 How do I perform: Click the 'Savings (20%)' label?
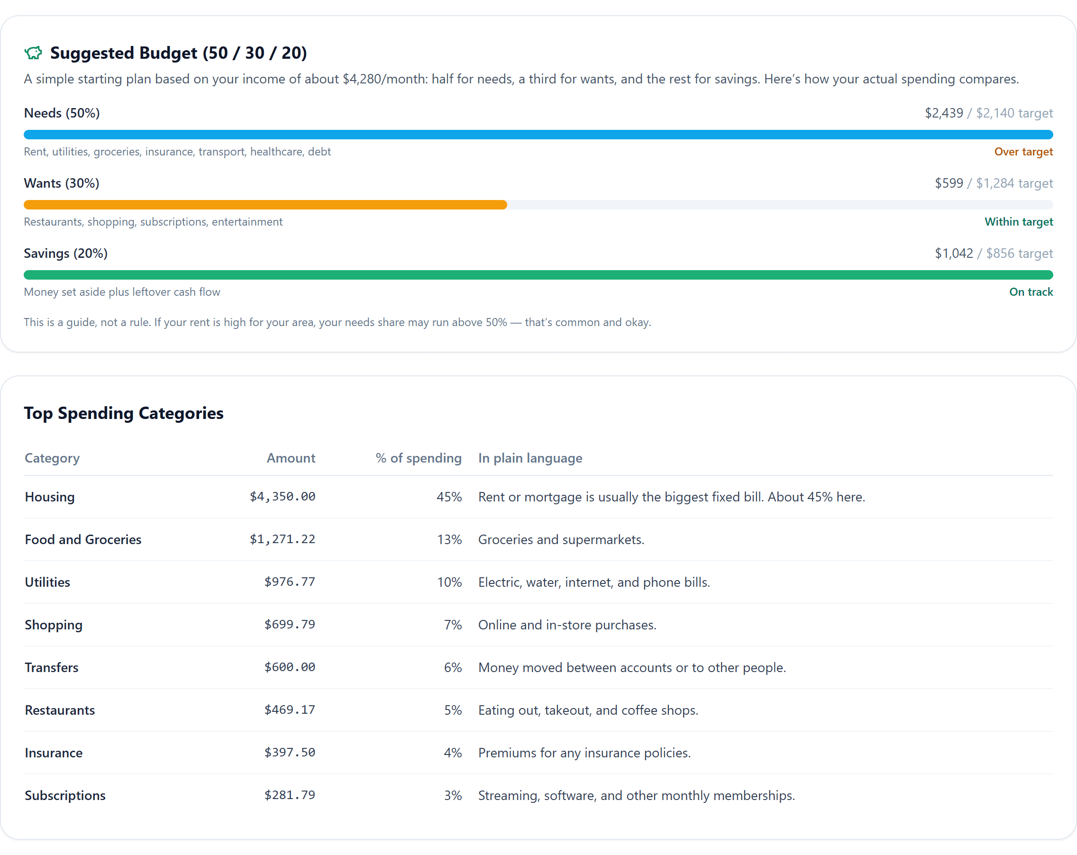[66, 254]
